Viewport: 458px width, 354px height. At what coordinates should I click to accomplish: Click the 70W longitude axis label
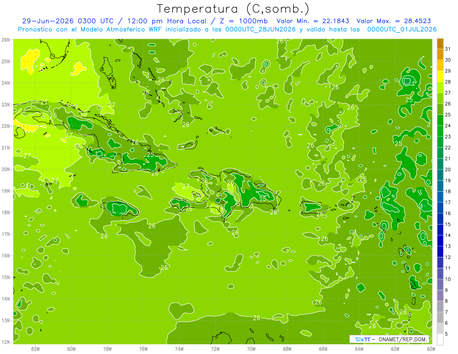pyautogui.click(x=252, y=349)
